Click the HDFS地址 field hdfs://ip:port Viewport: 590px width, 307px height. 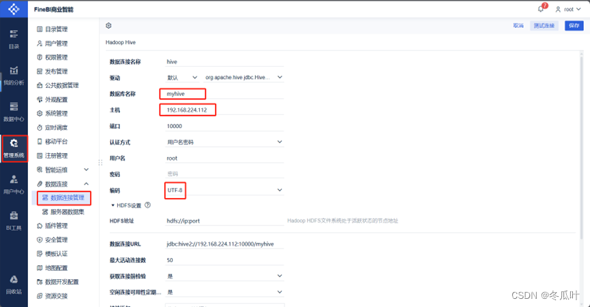point(224,221)
